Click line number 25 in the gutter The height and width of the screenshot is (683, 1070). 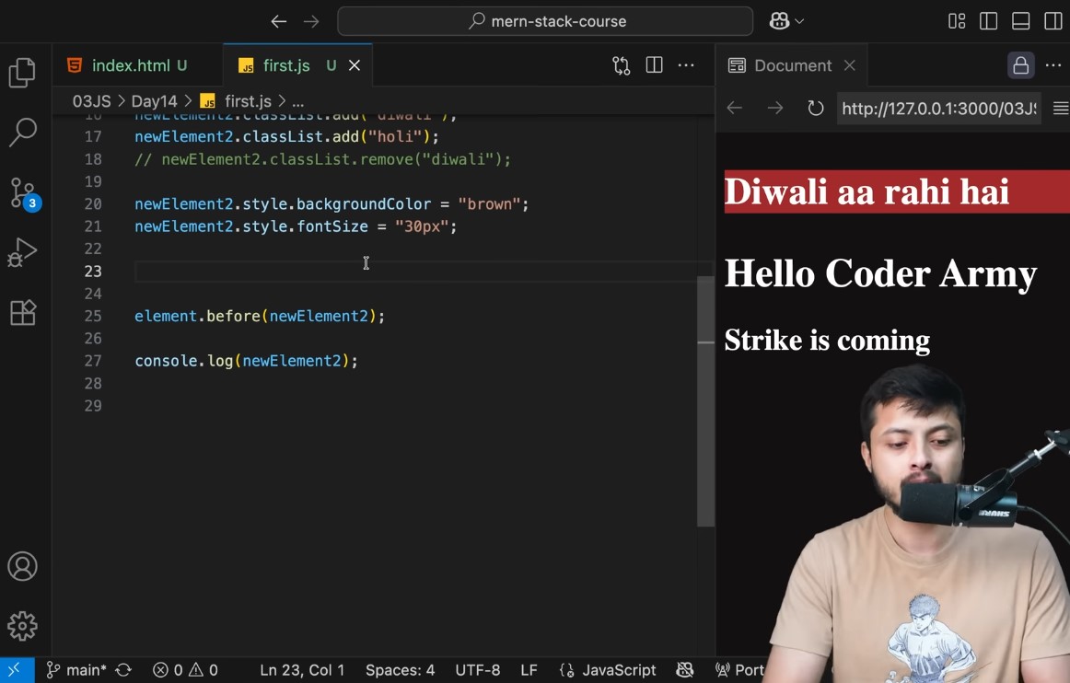(x=93, y=316)
